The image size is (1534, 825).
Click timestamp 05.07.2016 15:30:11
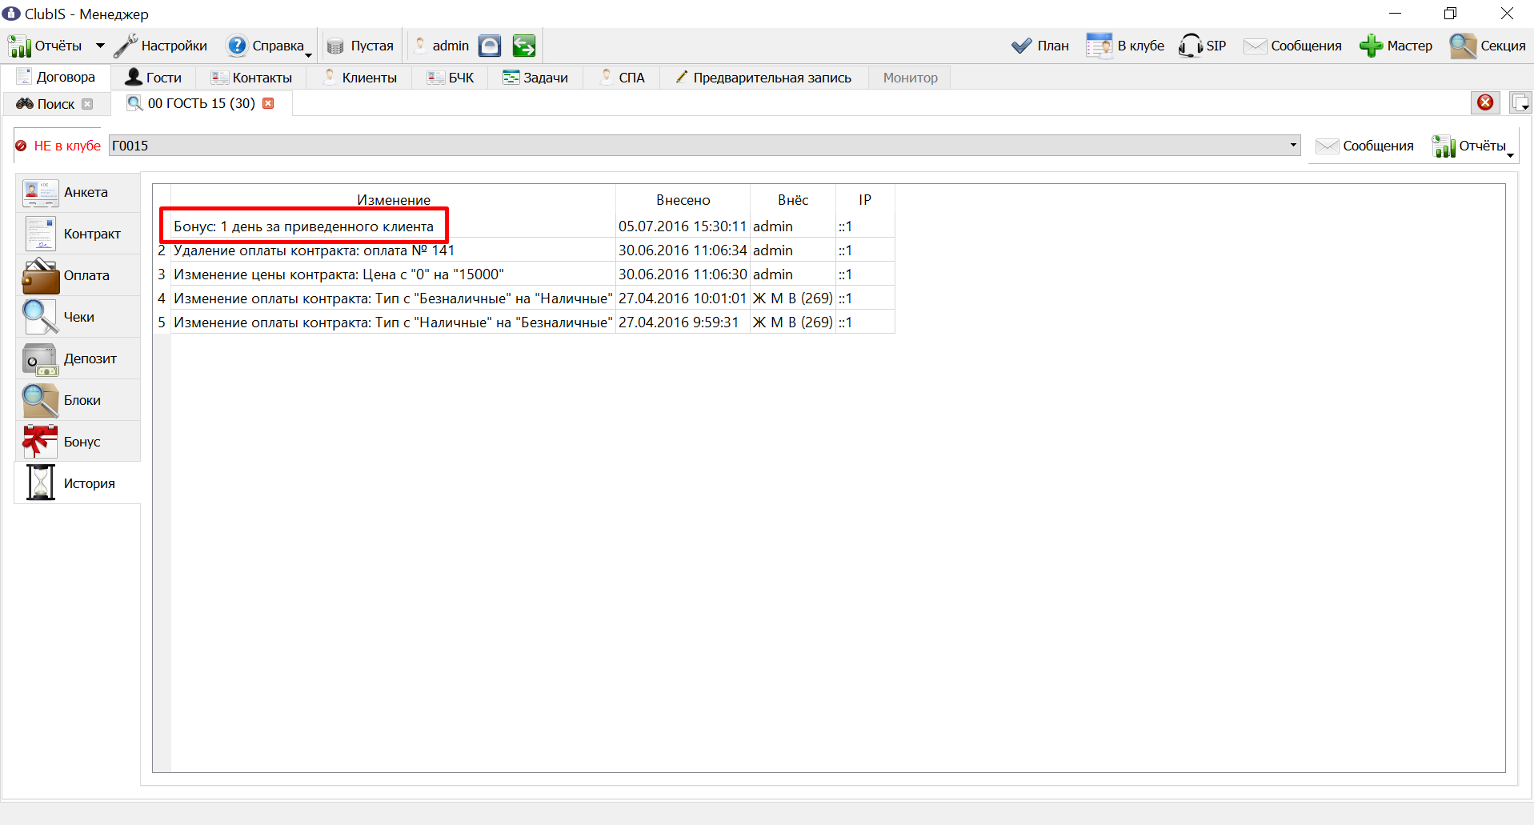[683, 226]
